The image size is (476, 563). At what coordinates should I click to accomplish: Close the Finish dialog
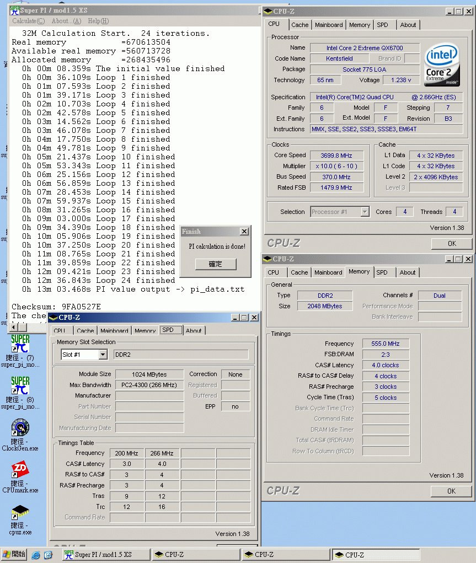[244, 232]
